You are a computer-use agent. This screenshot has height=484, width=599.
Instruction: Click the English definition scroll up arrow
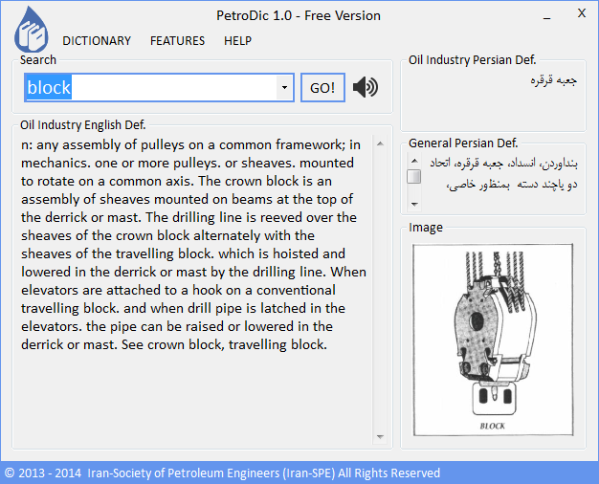click(x=380, y=144)
